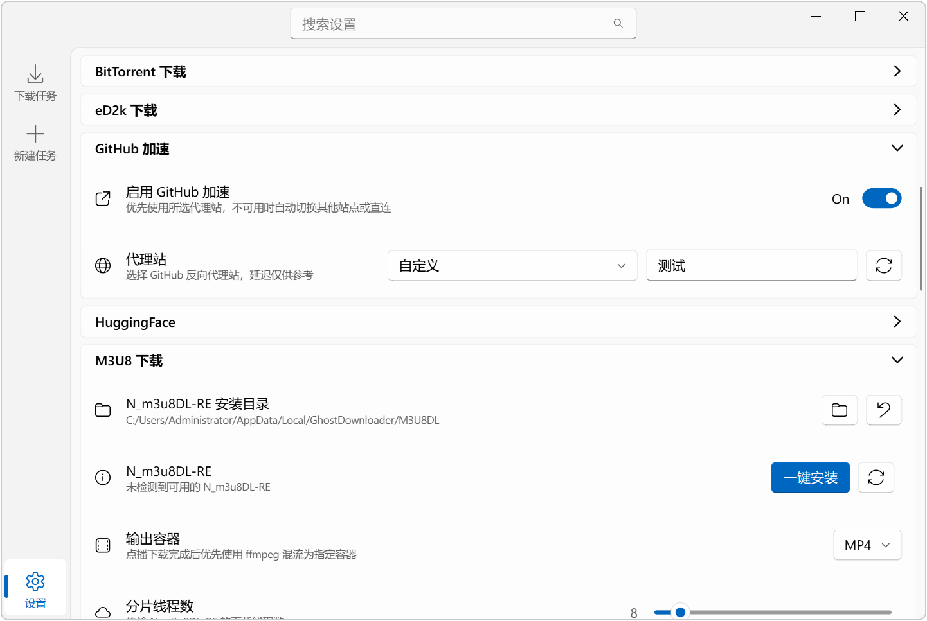
Task: Expand the HuggingFace section
Action: [498, 322]
